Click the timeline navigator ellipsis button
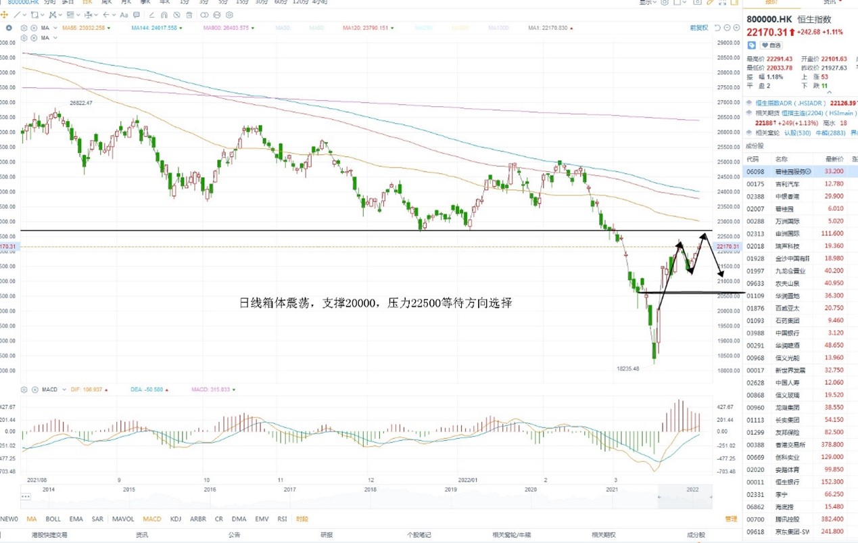 (26, 496)
